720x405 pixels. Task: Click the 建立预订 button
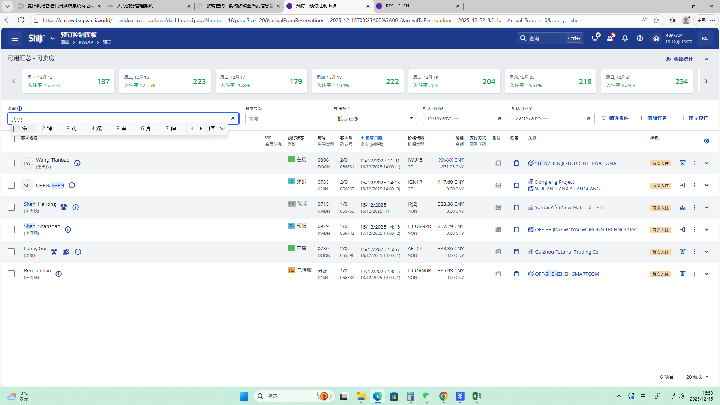tap(694, 118)
